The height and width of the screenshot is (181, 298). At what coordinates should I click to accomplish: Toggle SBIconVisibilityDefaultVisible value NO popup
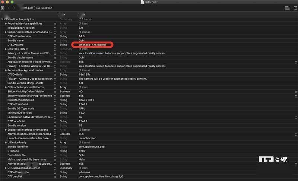(296, 92)
